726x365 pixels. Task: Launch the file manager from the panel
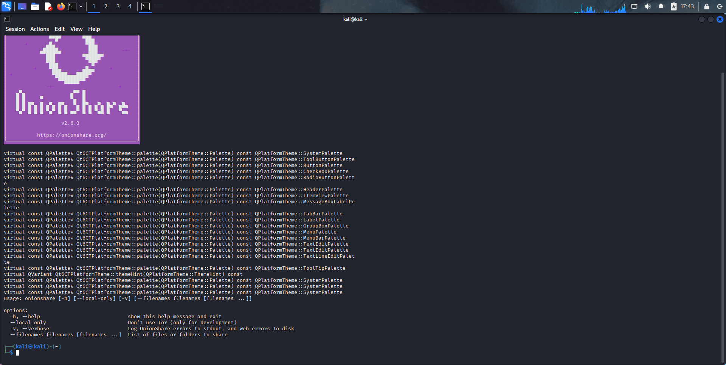click(35, 6)
